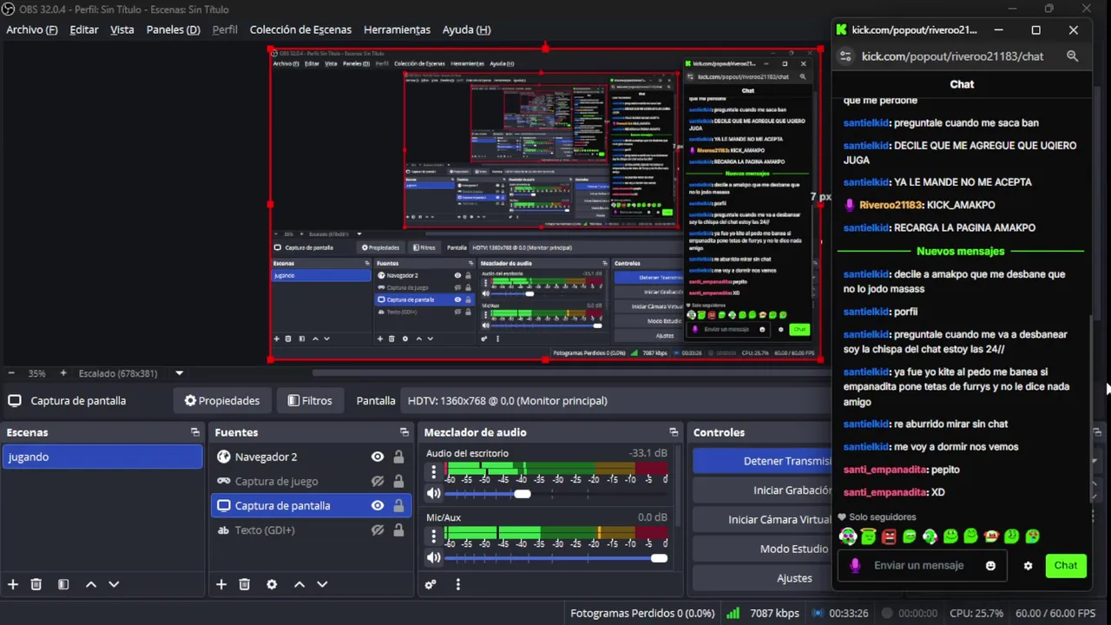Open site settings icon beside Kick URL
1111x625 pixels.
(x=845, y=56)
